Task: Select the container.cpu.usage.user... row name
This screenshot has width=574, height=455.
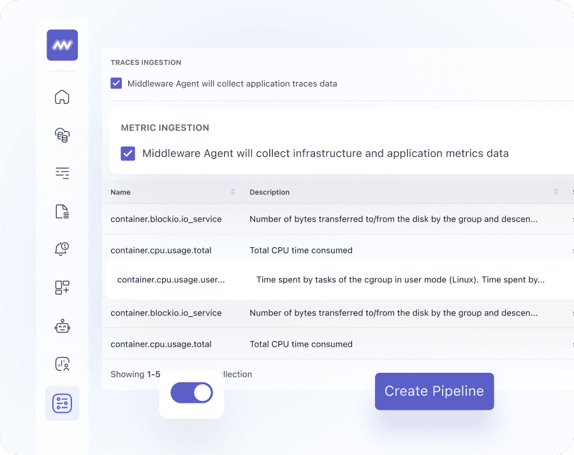Action: [x=171, y=280]
